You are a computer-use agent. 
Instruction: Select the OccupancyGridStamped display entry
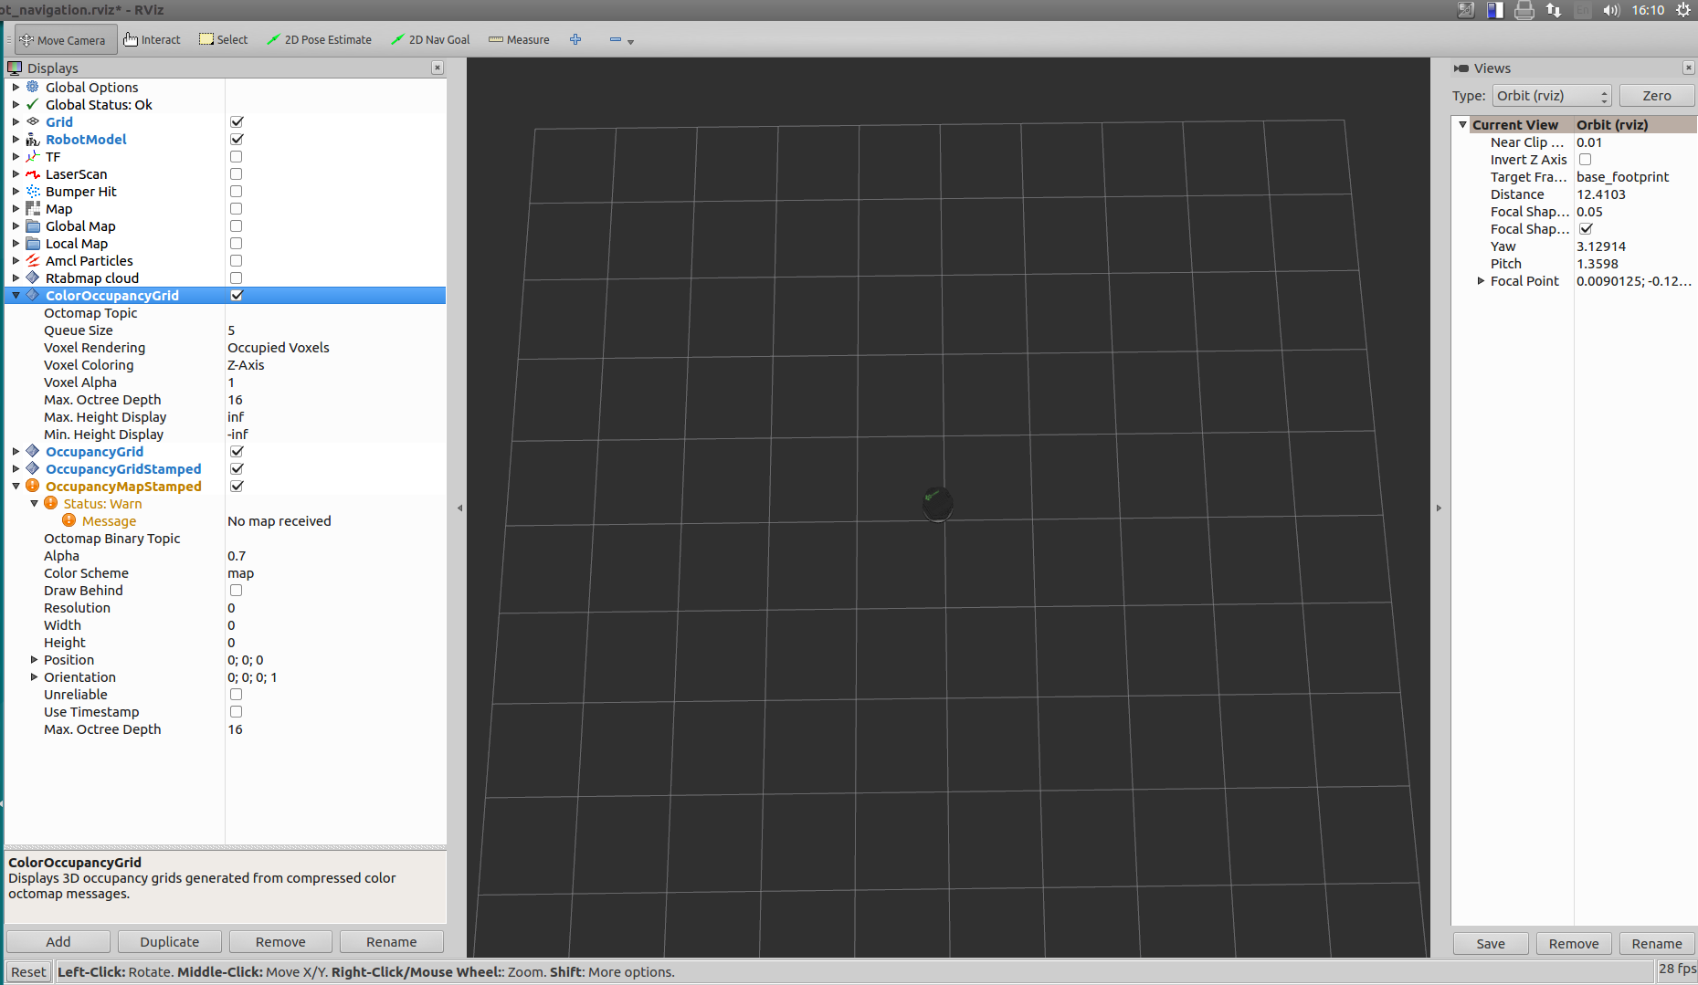tap(123, 468)
